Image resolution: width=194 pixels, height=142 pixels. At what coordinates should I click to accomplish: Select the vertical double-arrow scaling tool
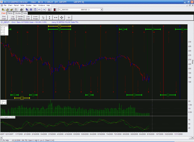coord(49,18)
